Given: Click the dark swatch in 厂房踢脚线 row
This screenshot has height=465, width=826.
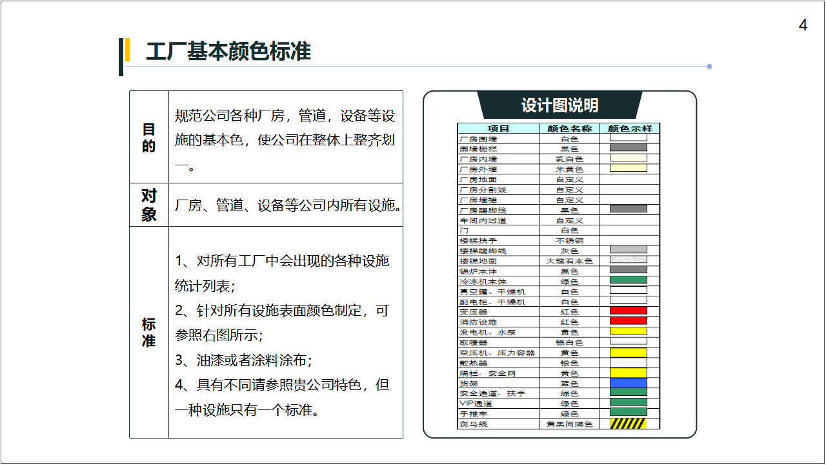Looking at the screenshot, I should 628,209.
